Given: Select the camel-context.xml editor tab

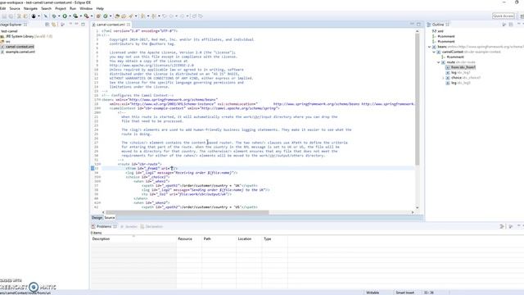Looking at the screenshot, I should [x=111, y=25].
